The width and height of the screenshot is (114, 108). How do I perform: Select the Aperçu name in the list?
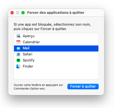tap(29, 36)
